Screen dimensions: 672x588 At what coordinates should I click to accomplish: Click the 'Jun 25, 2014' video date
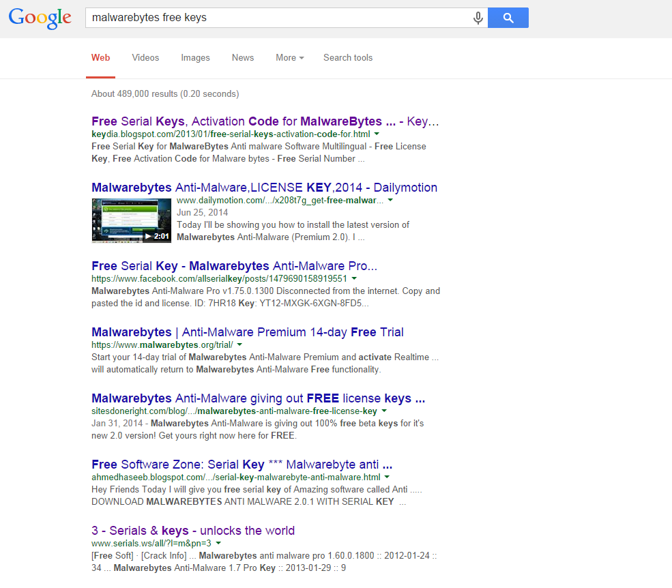point(203,213)
